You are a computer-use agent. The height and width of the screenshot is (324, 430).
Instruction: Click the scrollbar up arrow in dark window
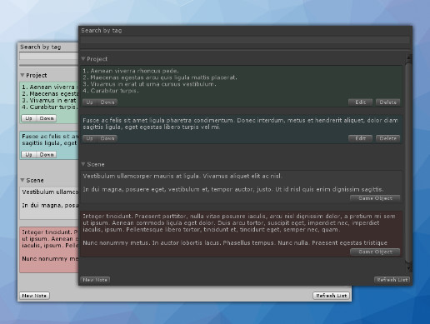[x=408, y=57]
